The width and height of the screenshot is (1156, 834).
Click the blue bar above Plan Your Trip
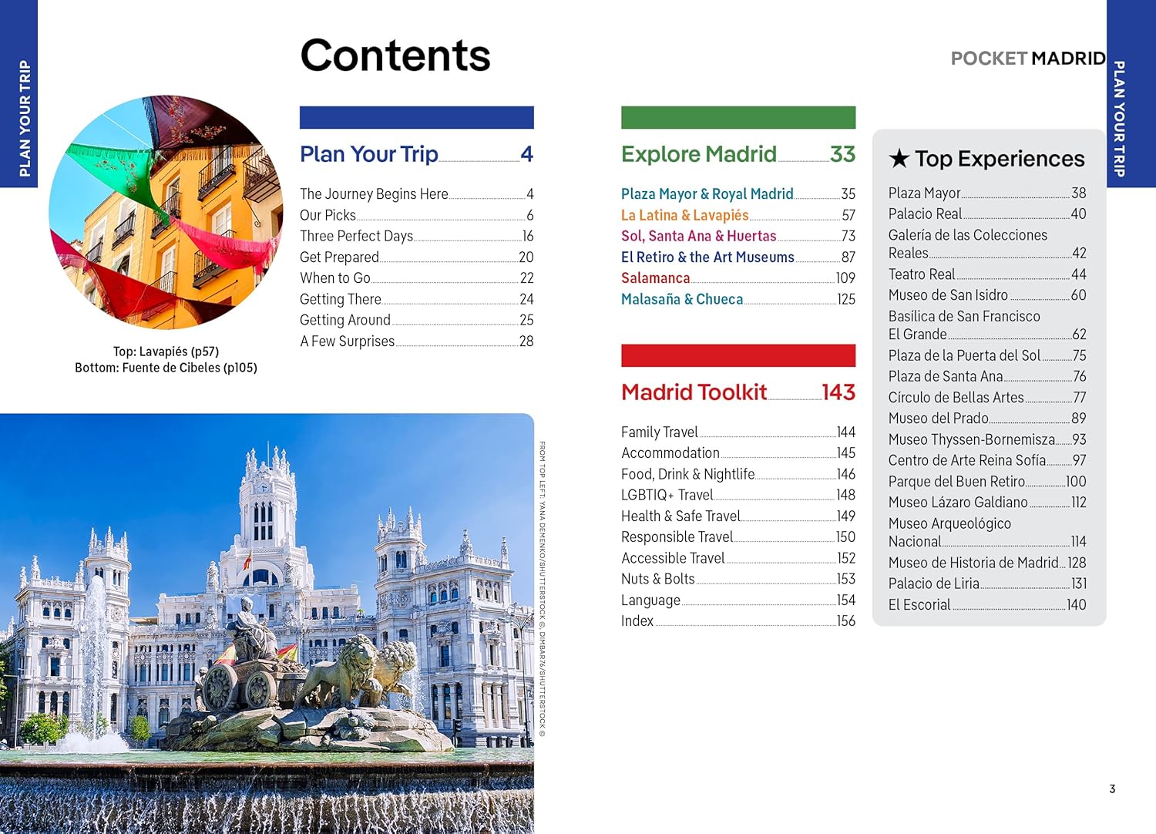416,117
